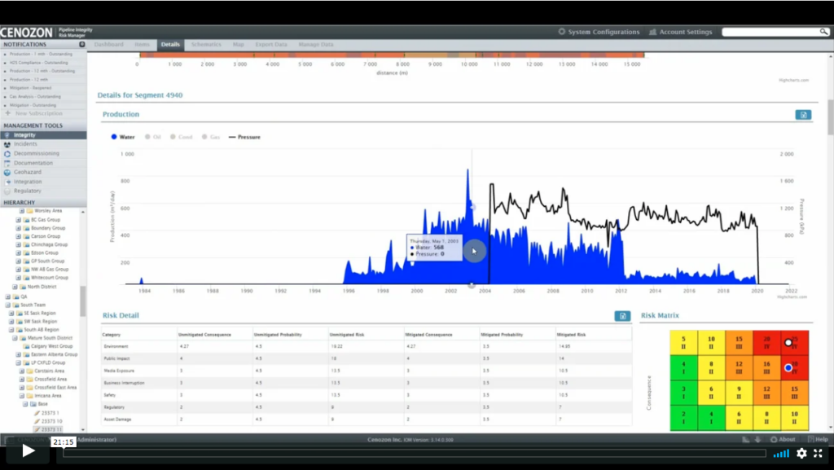Toggle the Pressure series in legend
The height and width of the screenshot is (470, 834).
[244, 137]
